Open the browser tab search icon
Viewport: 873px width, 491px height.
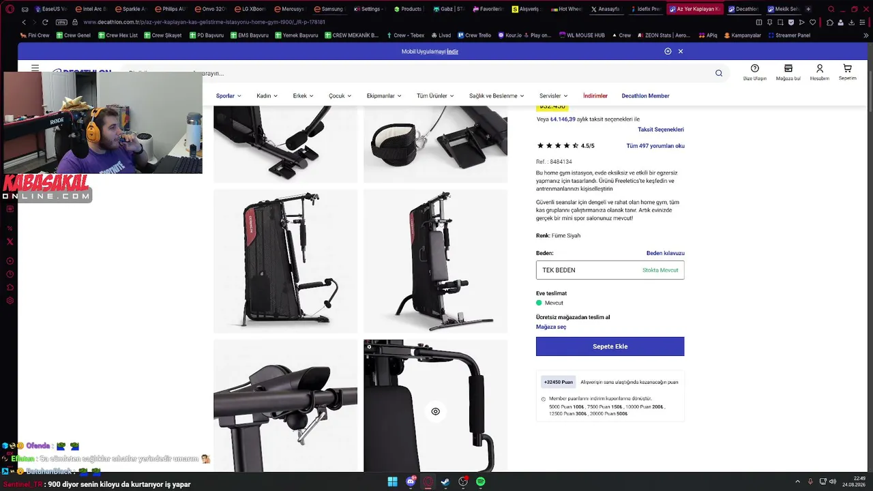(x=831, y=9)
